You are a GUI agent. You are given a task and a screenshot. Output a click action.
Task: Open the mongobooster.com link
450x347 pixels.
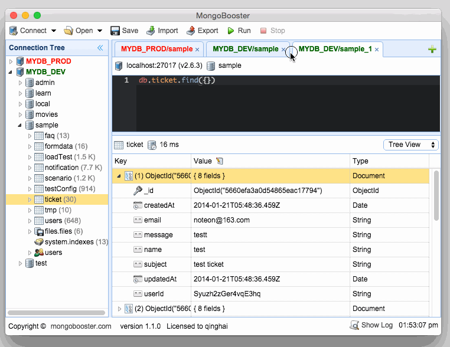pyautogui.click(x=81, y=326)
